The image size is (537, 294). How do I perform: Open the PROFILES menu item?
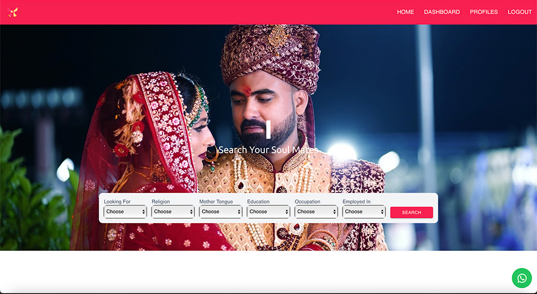(x=484, y=12)
